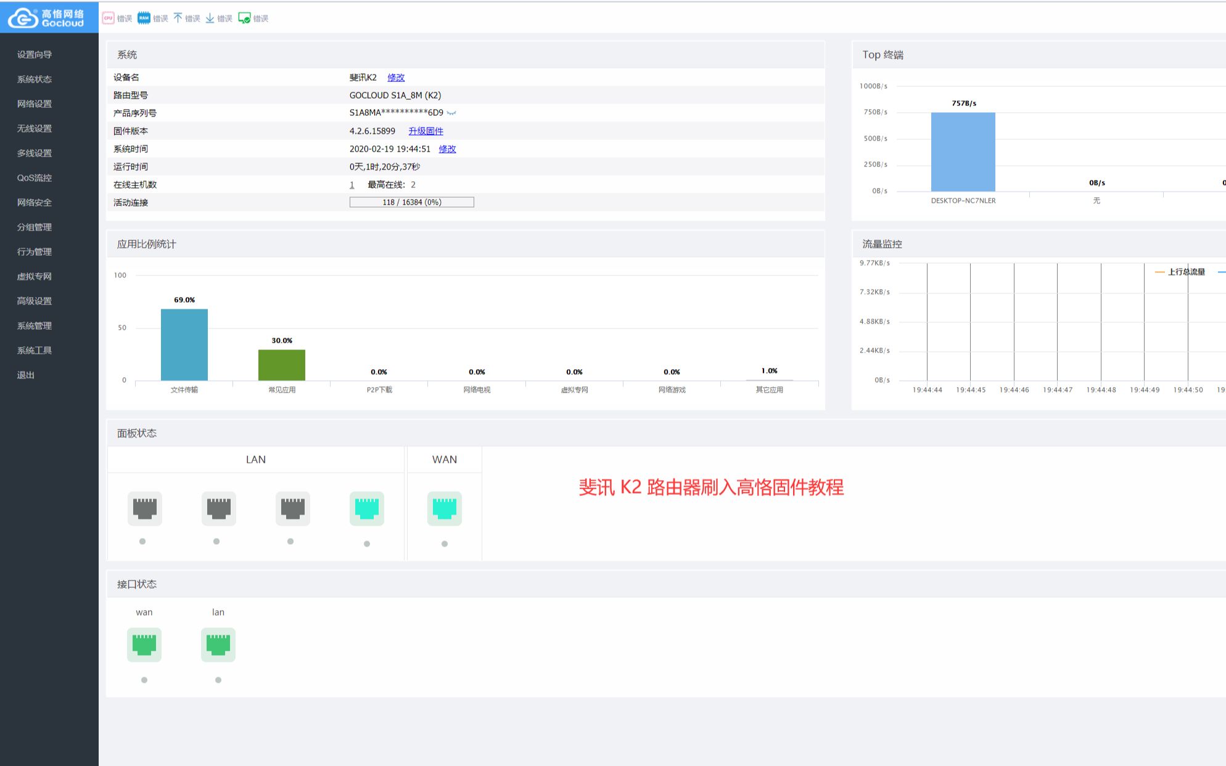Click the green lan interface status icon
This screenshot has height=766, width=1226.
click(x=218, y=645)
